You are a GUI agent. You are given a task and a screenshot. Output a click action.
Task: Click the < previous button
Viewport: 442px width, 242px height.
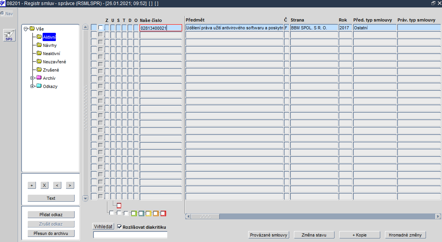coord(57,185)
